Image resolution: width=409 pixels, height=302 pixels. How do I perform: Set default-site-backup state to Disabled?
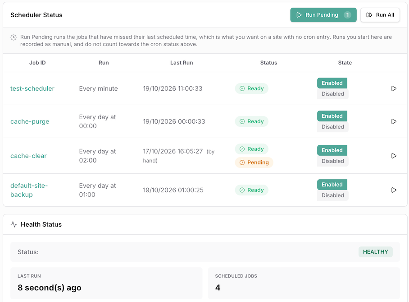click(332, 195)
